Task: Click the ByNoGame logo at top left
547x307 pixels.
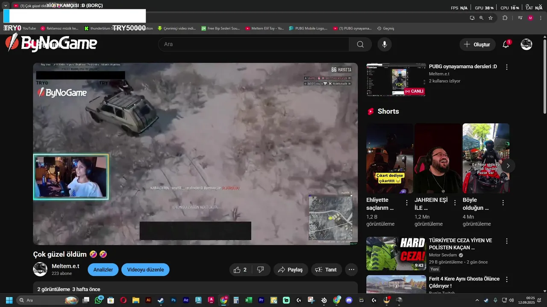Action: [x=51, y=43]
